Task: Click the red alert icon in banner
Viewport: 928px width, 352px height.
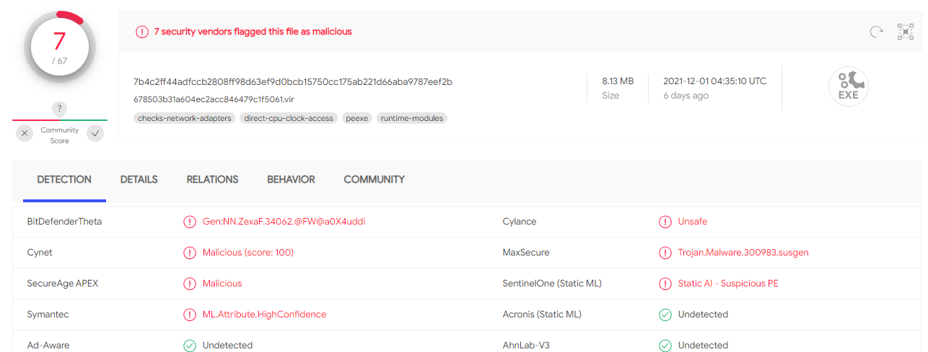Action: pyautogui.click(x=142, y=32)
